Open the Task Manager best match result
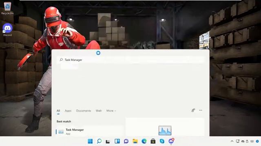261x146 pixels. click(x=90, y=131)
